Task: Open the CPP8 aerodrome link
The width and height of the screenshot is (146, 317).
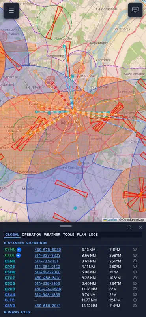Action: 10,289
